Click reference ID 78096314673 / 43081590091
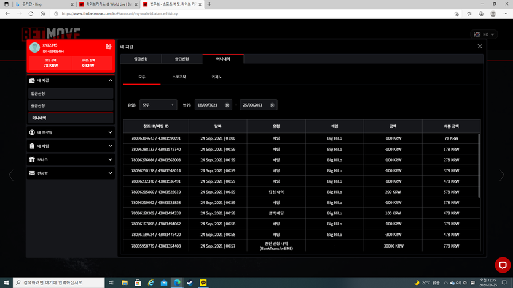Image resolution: width=513 pixels, height=288 pixels. coord(155,138)
